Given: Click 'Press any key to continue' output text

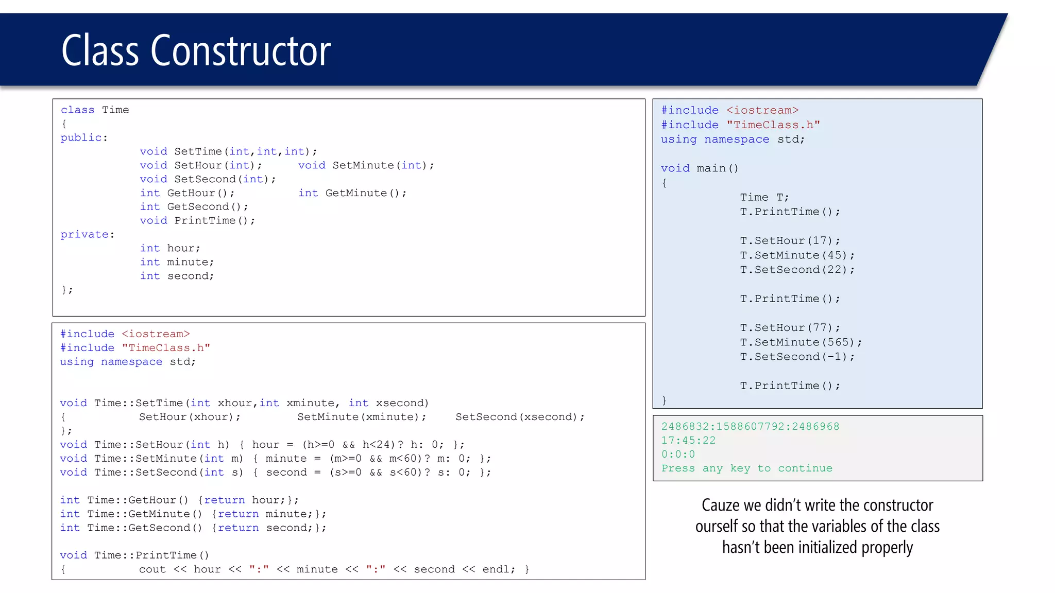Looking at the screenshot, I should [x=746, y=468].
